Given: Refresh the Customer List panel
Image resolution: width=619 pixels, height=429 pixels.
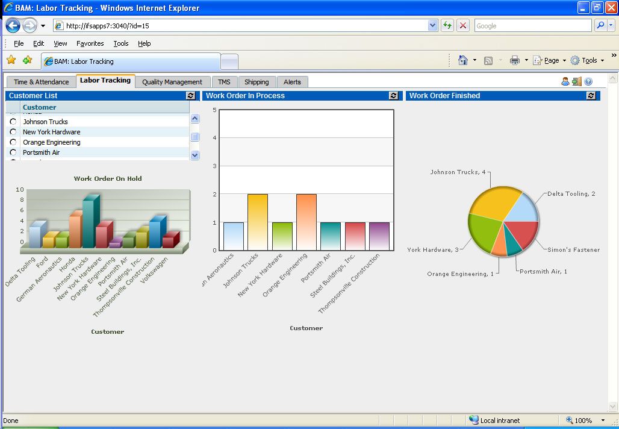Looking at the screenshot, I should coord(191,96).
